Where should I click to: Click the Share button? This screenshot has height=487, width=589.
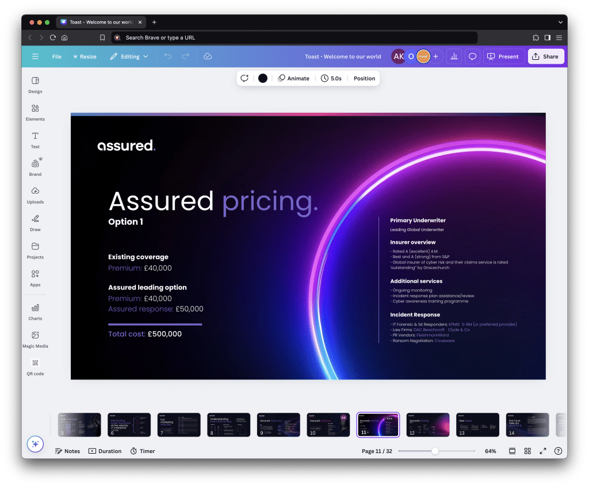(x=545, y=56)
